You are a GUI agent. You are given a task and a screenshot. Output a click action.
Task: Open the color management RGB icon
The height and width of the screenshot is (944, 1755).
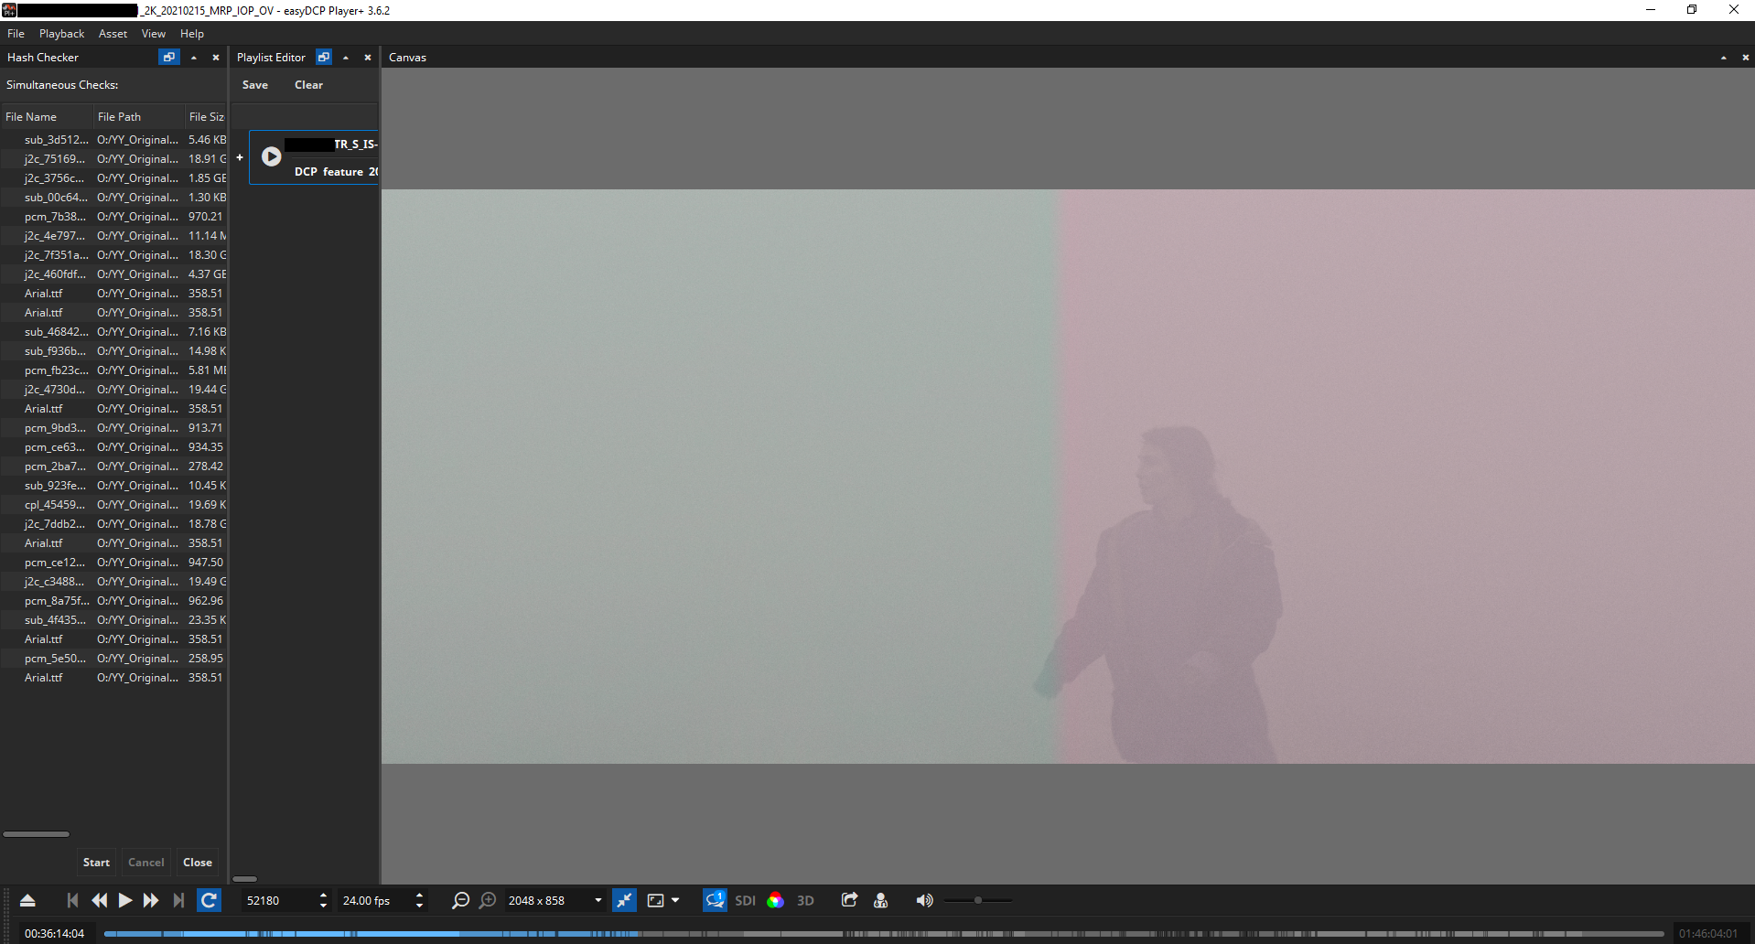pyautogui.click(x=775, y=901)
